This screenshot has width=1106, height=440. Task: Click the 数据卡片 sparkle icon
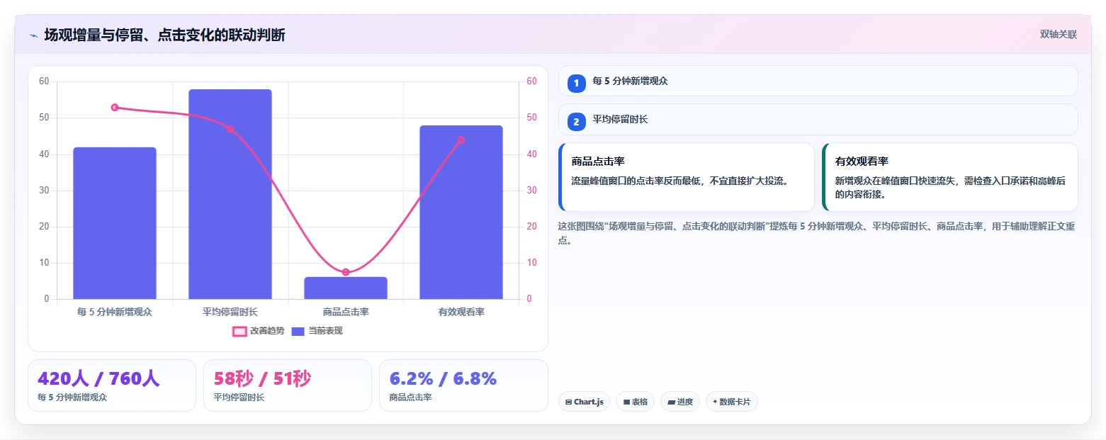click(716, 402)
